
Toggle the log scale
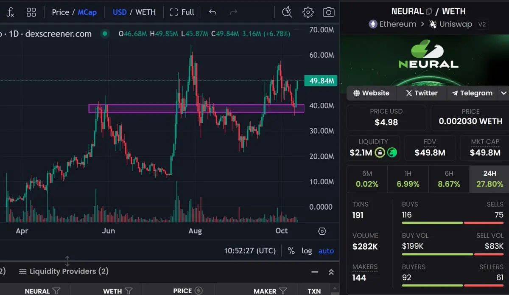[307, 251]
